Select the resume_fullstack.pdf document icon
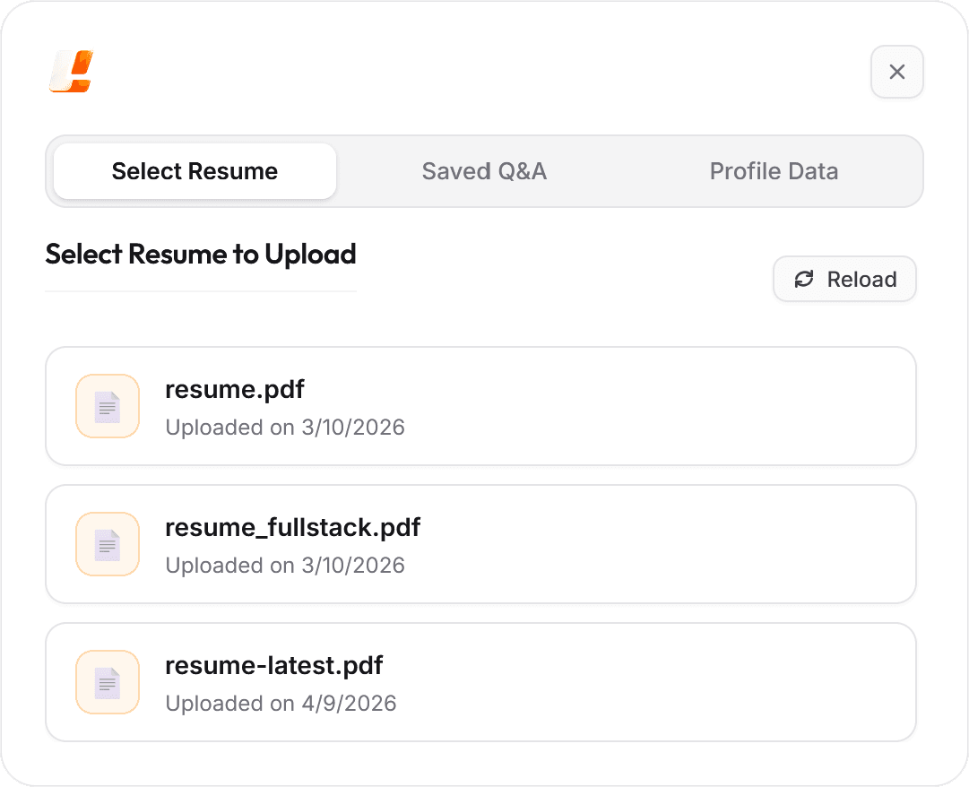 [108, 544]
